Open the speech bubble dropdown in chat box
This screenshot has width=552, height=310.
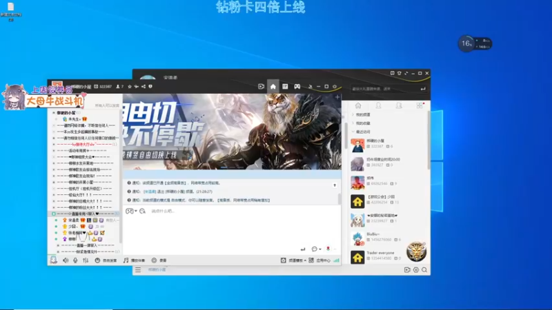click(x=316, y=249)
